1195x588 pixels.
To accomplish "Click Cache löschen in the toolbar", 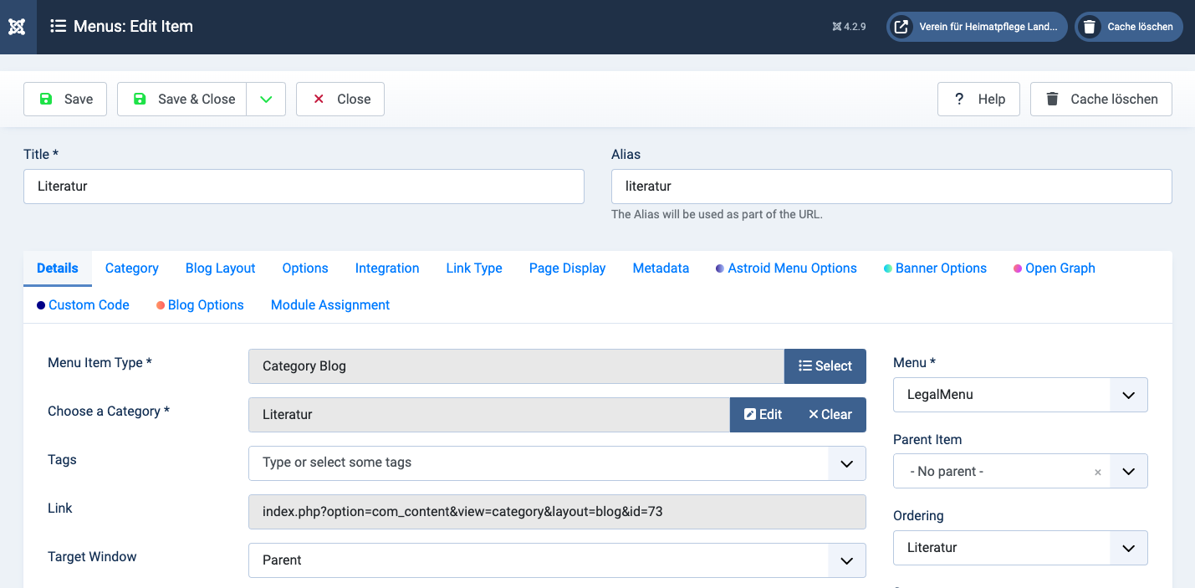I will pos(1101,99).
